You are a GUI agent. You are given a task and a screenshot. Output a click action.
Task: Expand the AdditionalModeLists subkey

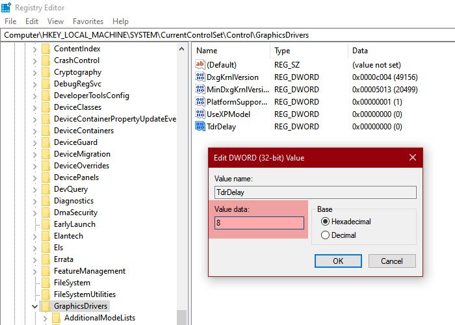pyautogui.click(x=45, y=318)
